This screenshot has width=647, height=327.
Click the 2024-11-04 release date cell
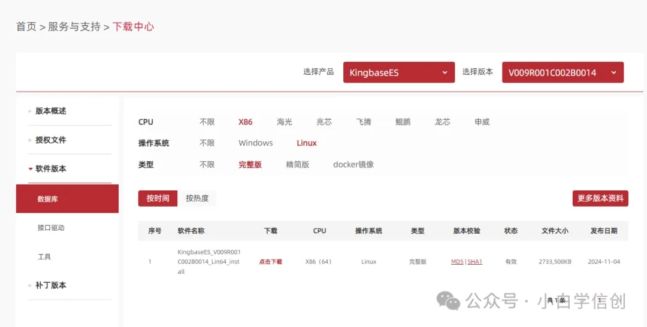604,262
